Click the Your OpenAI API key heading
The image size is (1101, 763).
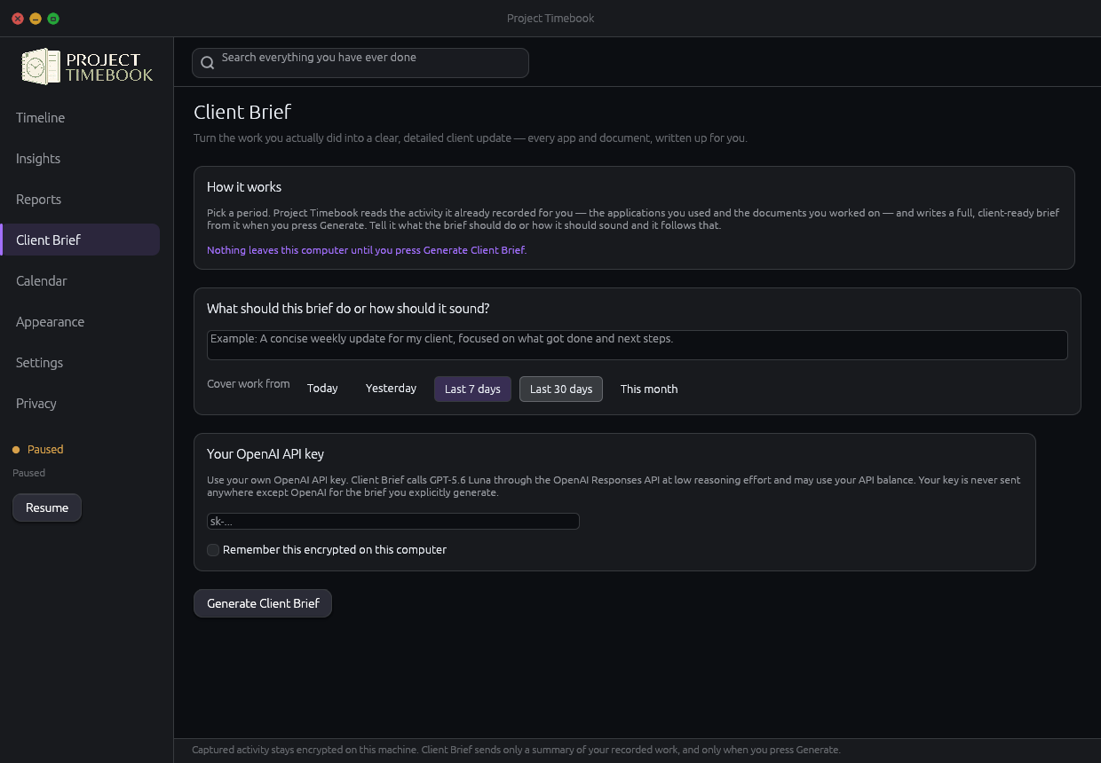(x=265, y=454)
